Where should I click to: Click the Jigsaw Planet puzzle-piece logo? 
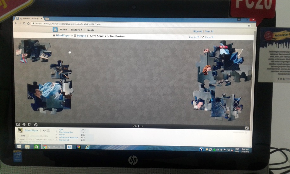(x=55, y=30)
